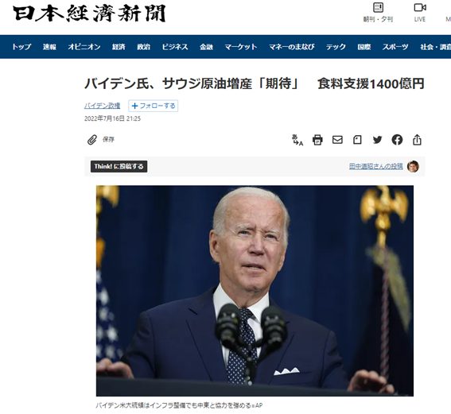
Task: Save article with the paperclip icon
Action: (x=92, y=140)
